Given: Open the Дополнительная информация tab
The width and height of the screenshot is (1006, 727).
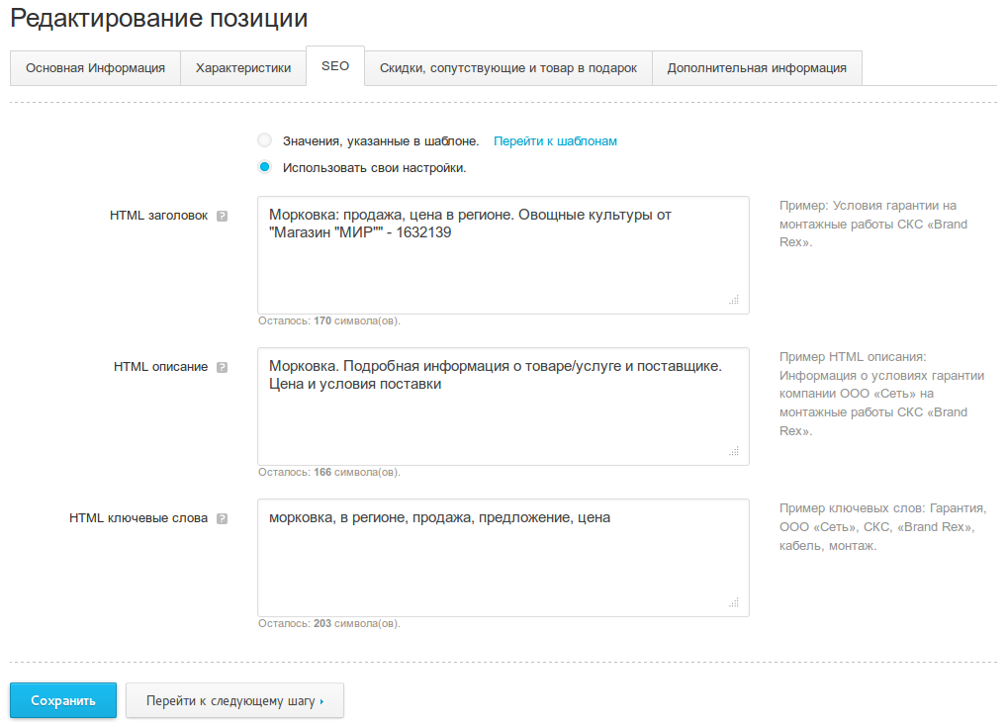Looking at the screenshot, I should point(757,68).
